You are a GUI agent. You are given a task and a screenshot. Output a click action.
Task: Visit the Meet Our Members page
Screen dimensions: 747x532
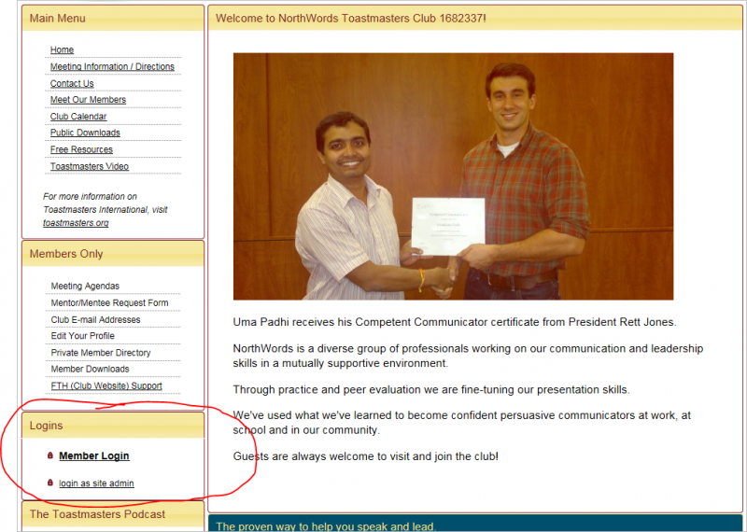coord(88,100)
